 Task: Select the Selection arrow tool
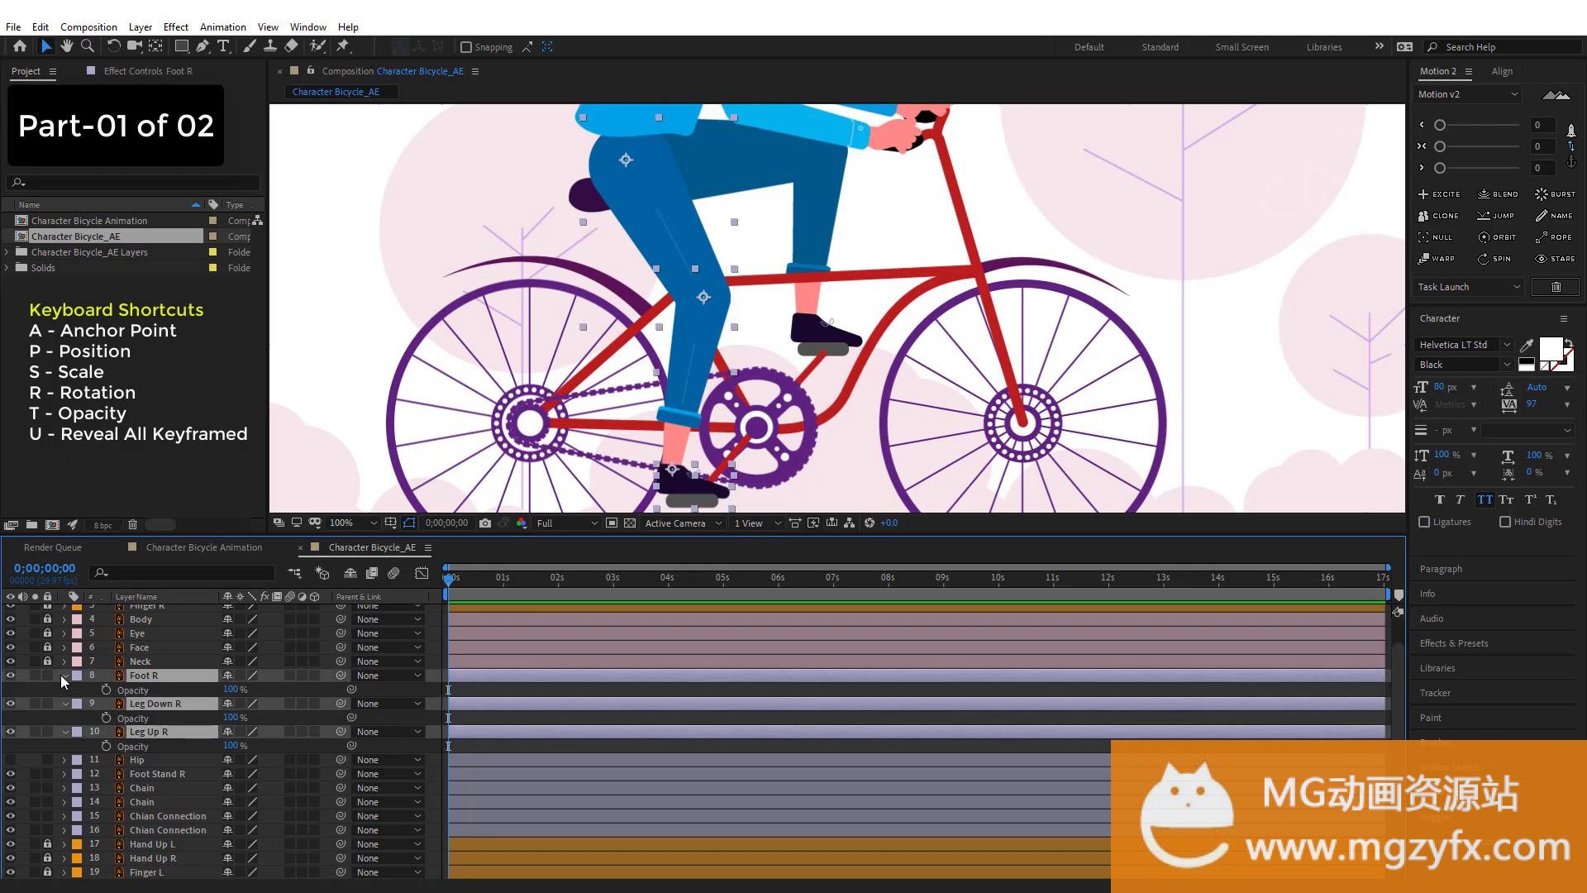(x=45, y=46)
